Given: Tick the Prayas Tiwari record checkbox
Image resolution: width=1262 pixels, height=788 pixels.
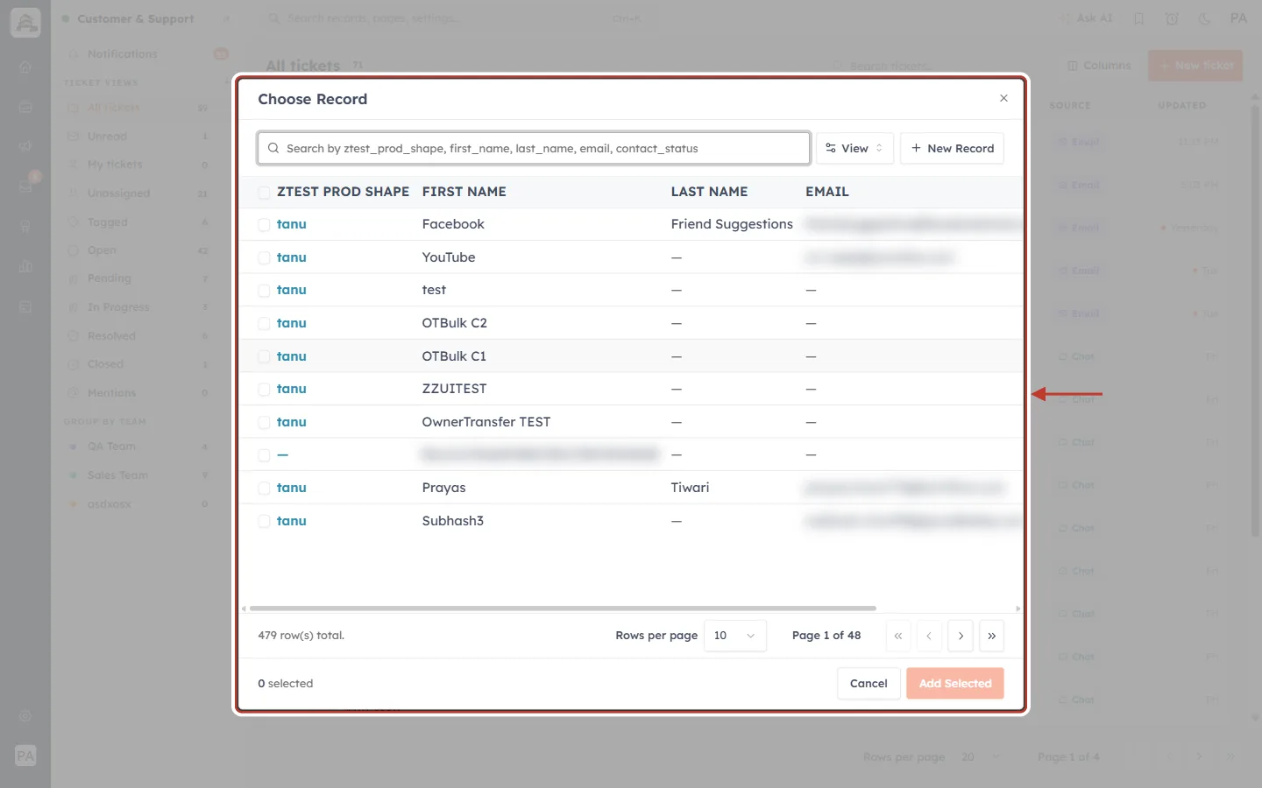Looking at the screenshot, I should click(x=264, y=488).
